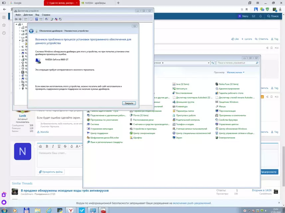
Task: Click the bold B icon in reply editor
Action: click(47, 146)
